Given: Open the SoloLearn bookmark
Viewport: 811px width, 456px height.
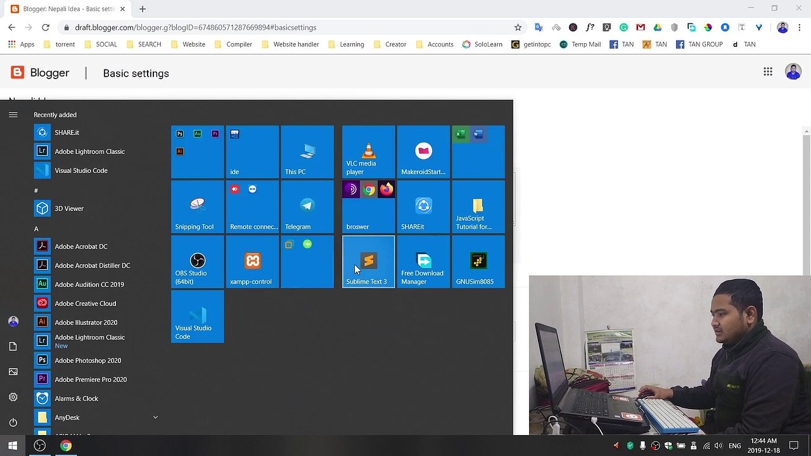Looking at the screenshot, I should (x=482, y=44).
